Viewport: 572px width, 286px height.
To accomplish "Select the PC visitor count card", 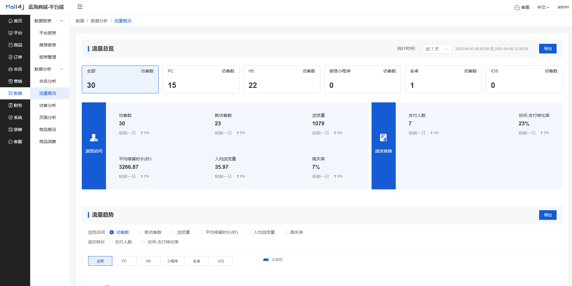I will click(x=201, y=79).
